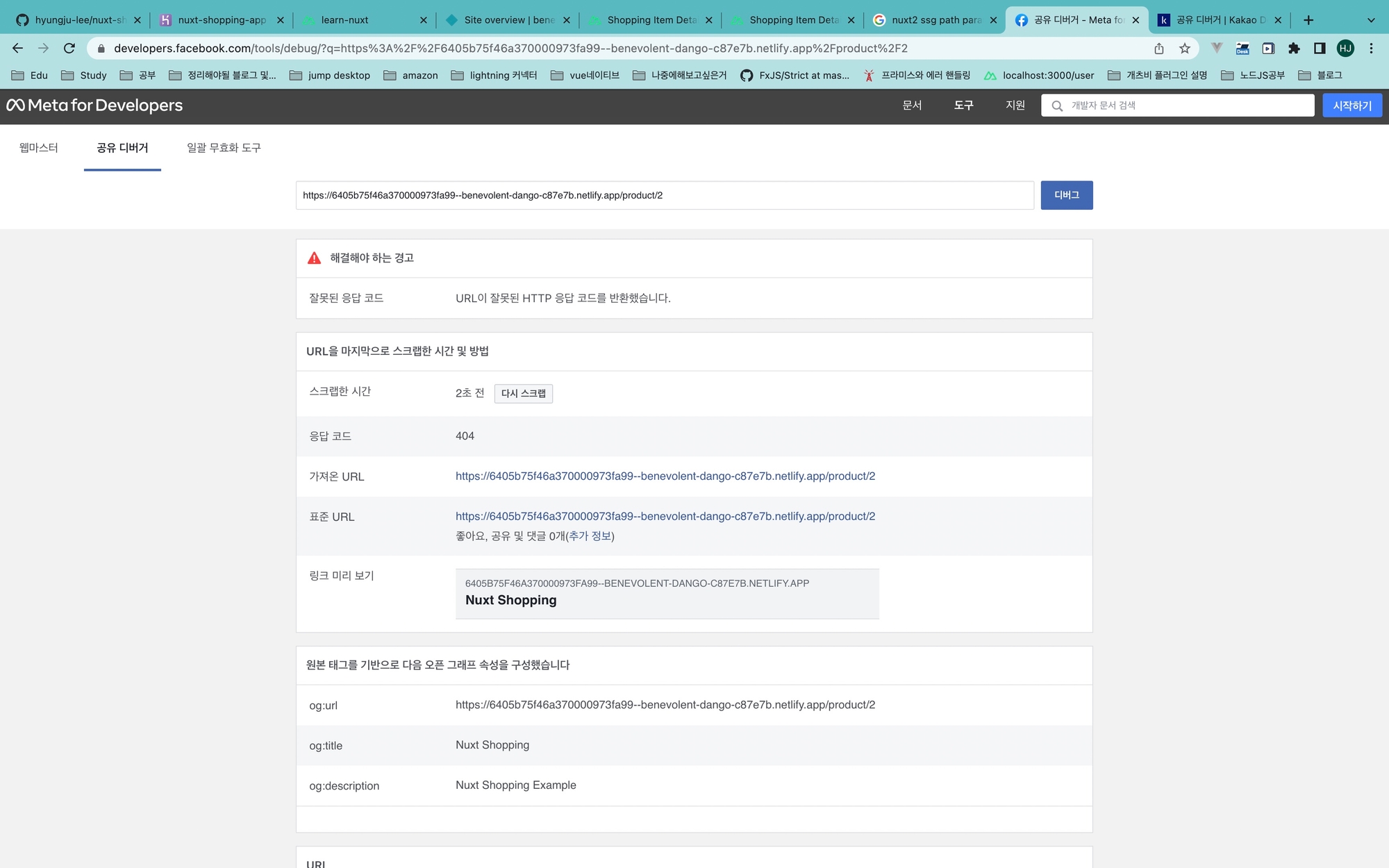Close the nuxt2 ssg path param tab
The width and height of the screenshot is (1389, 868).
tap(993, 20)
